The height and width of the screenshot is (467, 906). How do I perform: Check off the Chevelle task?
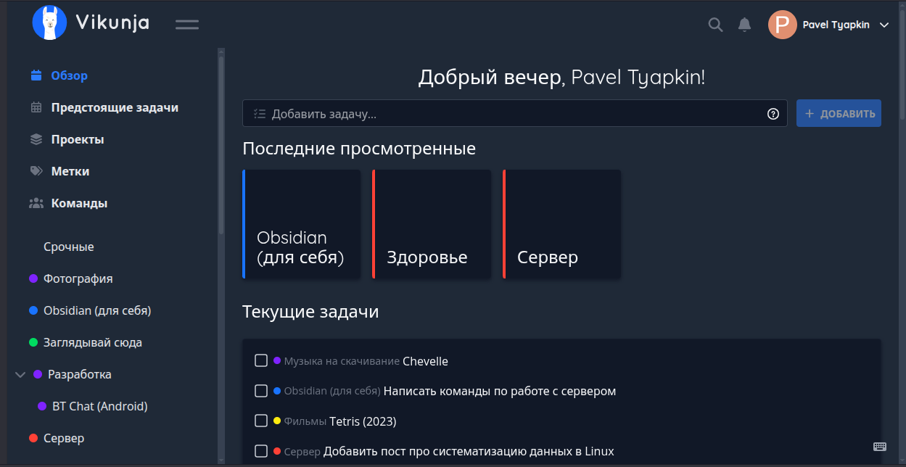[x=261, y=360]
